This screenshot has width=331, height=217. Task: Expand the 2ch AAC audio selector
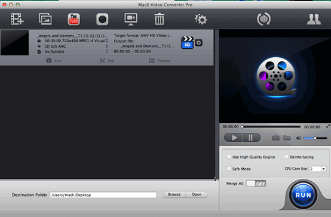click(x=107, y=46)
